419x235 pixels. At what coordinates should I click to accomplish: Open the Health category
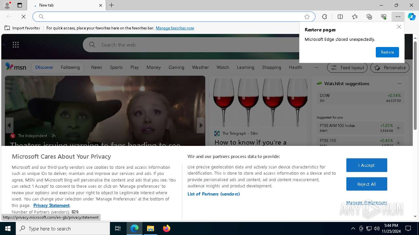[295, 67]
